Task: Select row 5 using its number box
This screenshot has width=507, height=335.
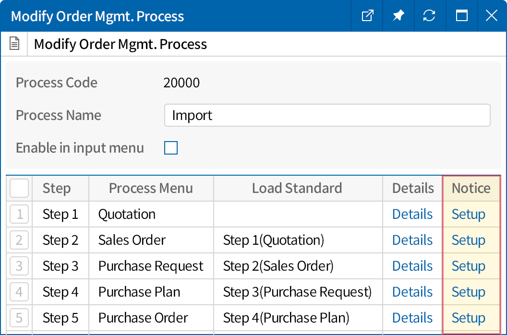Action: coord(19,318)
